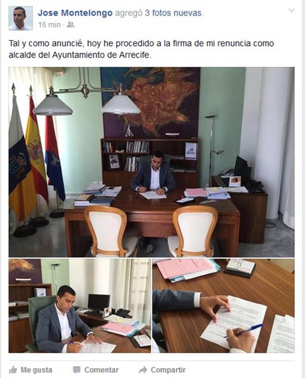Open the large office desk photo
Viewport: 305px width, 378px height.
[x=151, y=162]
